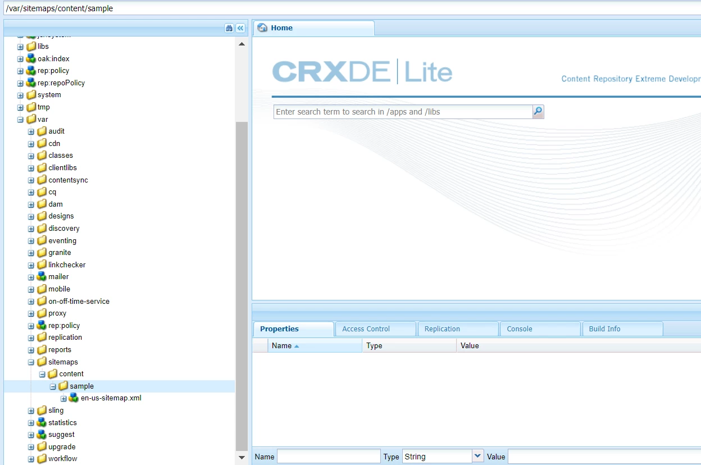
Task: Expand the en-us-sitemap.xml node
Action: tap(63, 399)
